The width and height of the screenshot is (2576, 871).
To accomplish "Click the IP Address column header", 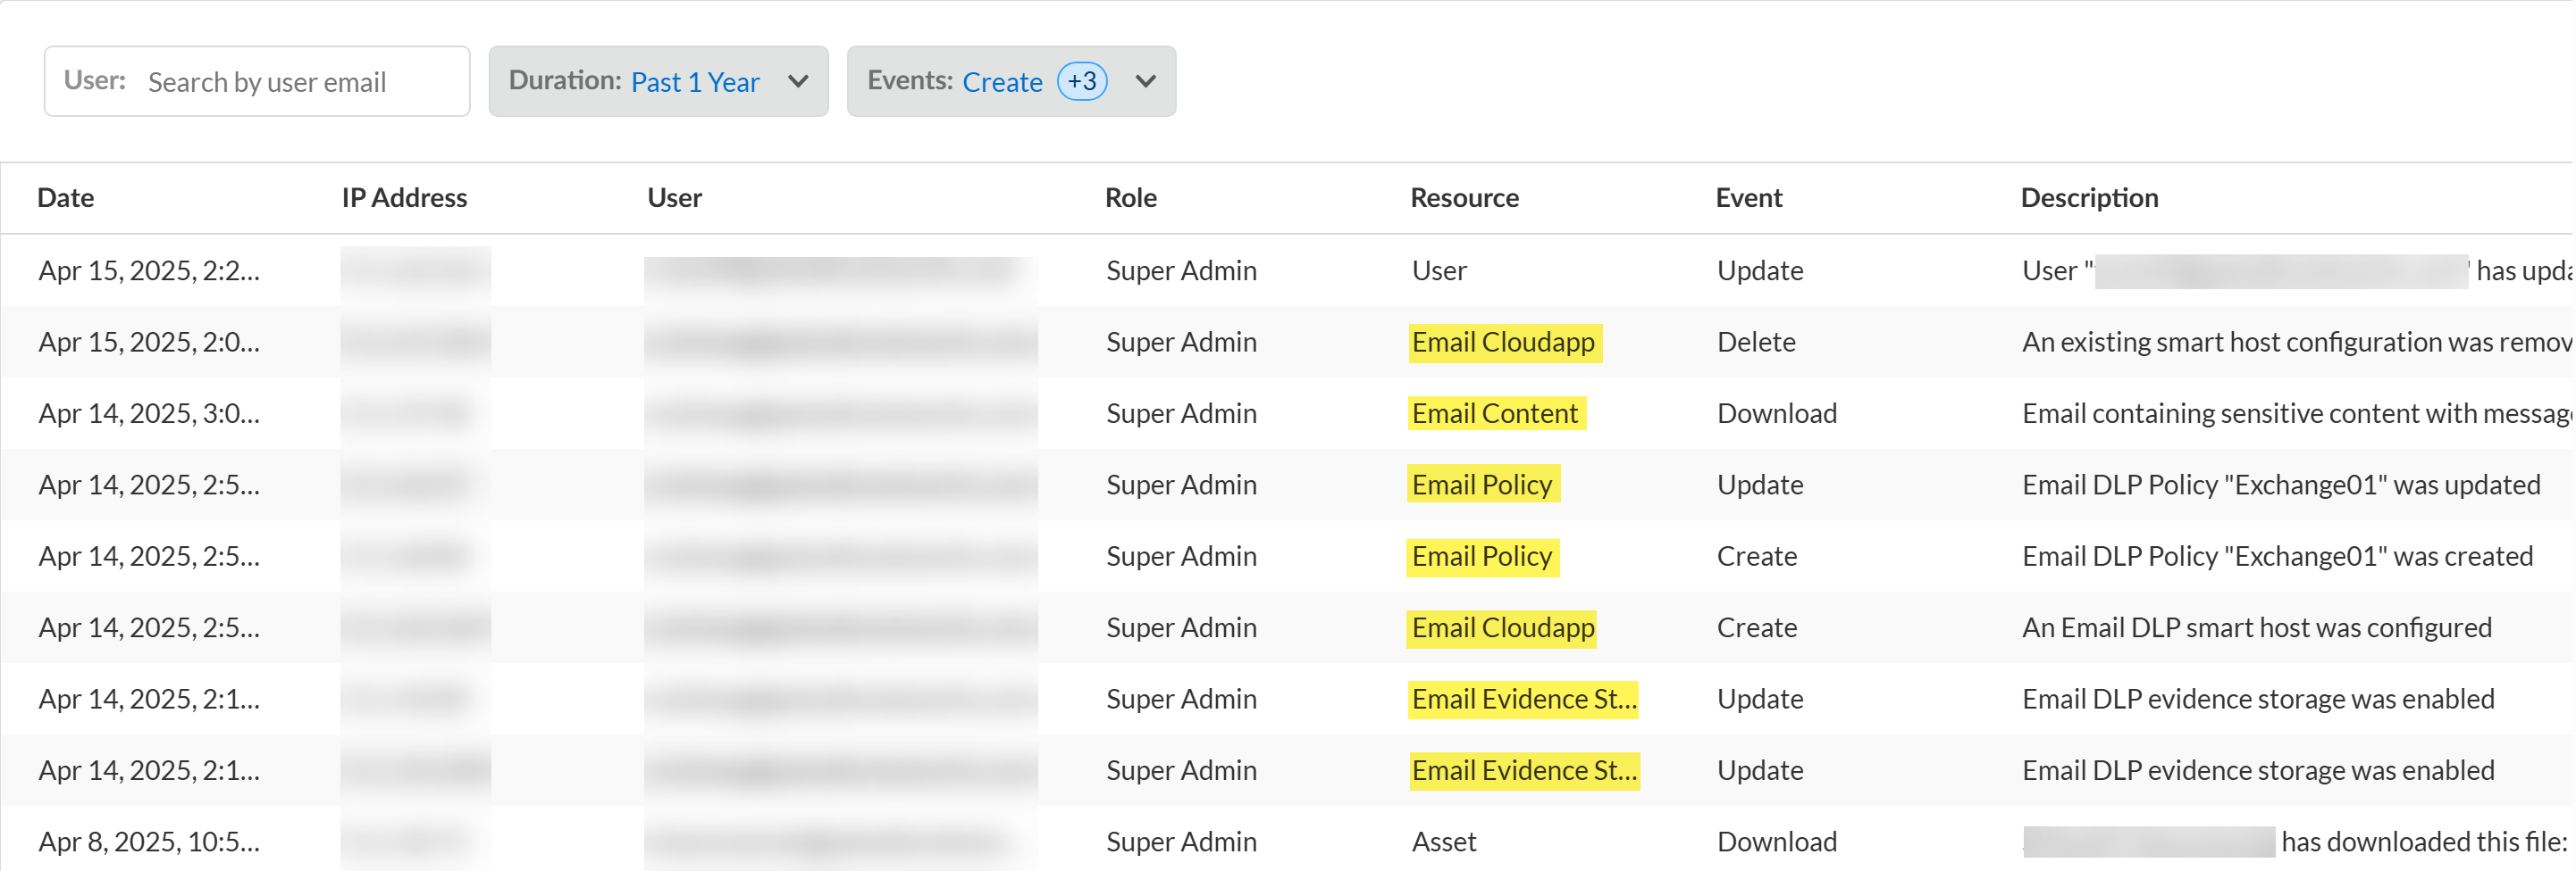I will [x=404, y=198].
